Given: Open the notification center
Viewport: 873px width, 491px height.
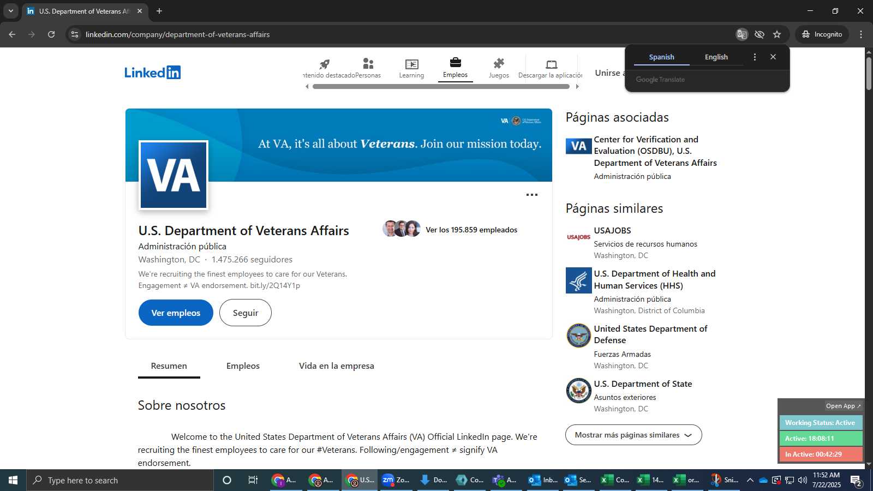Looking at the screenshot, I should [857, 481].
